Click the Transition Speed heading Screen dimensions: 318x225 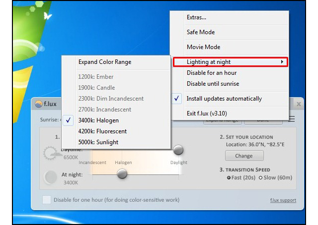tap(245, 170)
